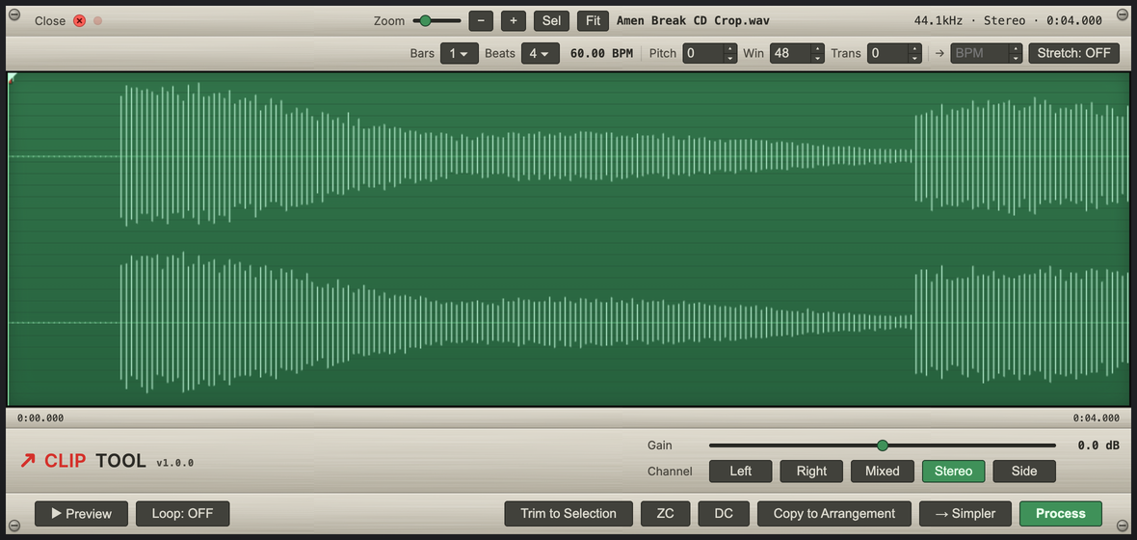Screen dimensions: 1137x540
Task: Decrease Pitch with the down arrow
Action: 730,58
